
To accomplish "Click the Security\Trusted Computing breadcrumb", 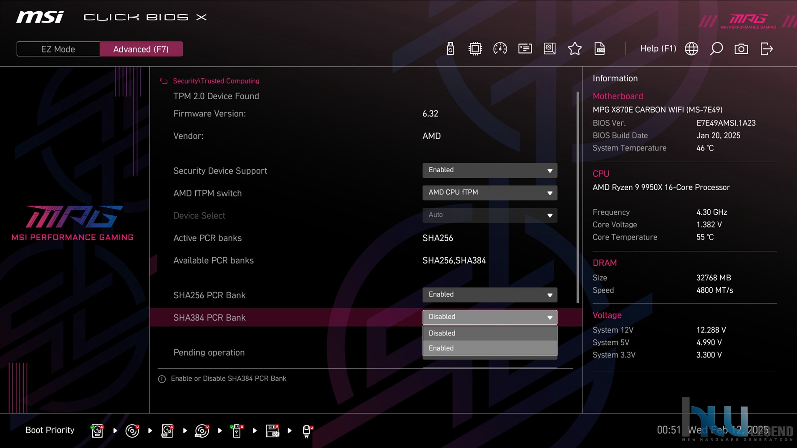I will coord(216,81).
